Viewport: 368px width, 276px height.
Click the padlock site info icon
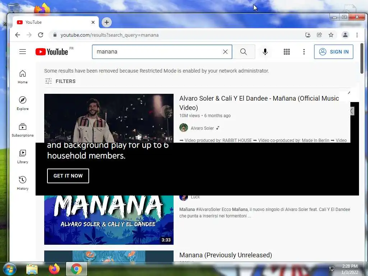pos(55,35)
